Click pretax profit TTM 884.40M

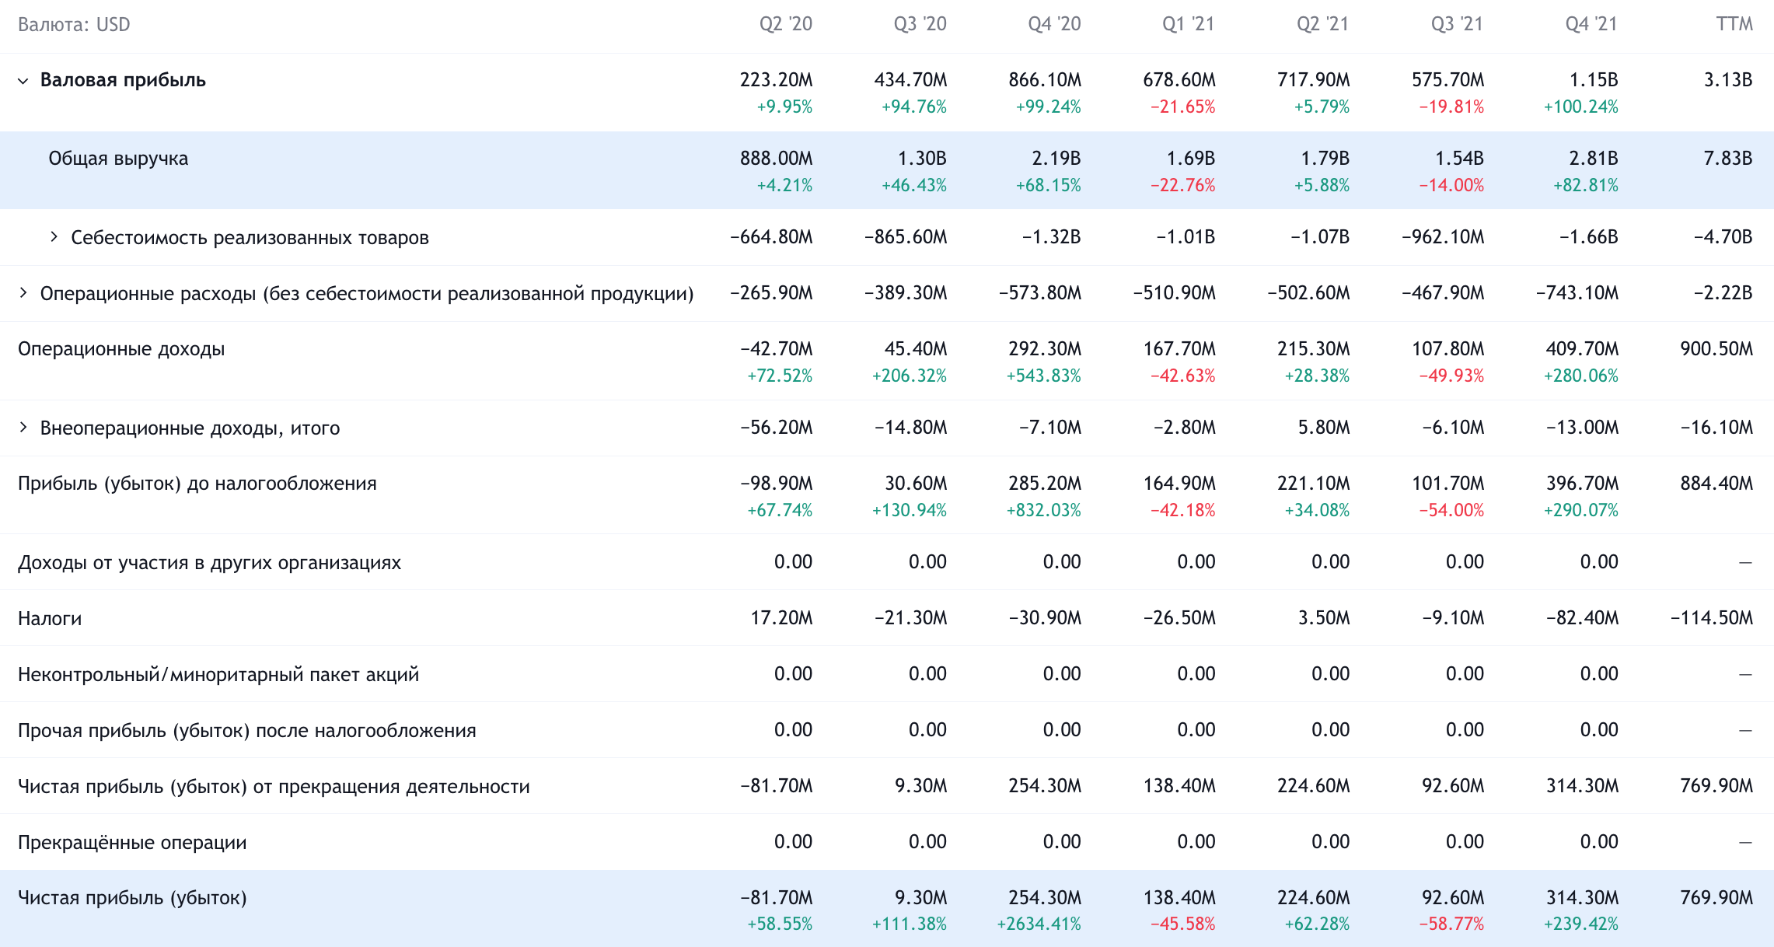point(1716,484)
